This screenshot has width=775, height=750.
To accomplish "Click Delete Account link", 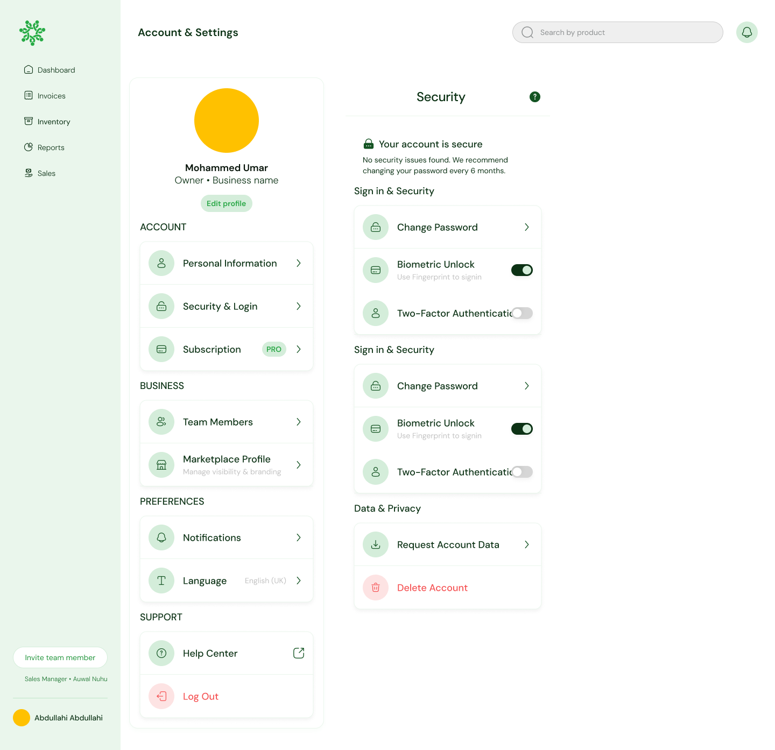I will coord(432,588).
